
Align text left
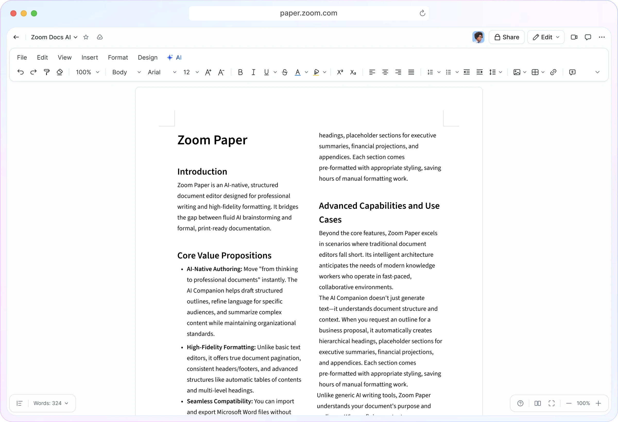tap(372, 72)
